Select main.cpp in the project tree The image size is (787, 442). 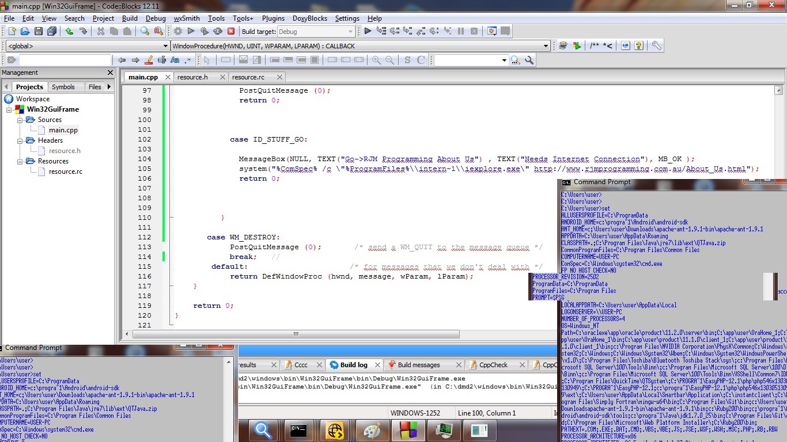63,130
